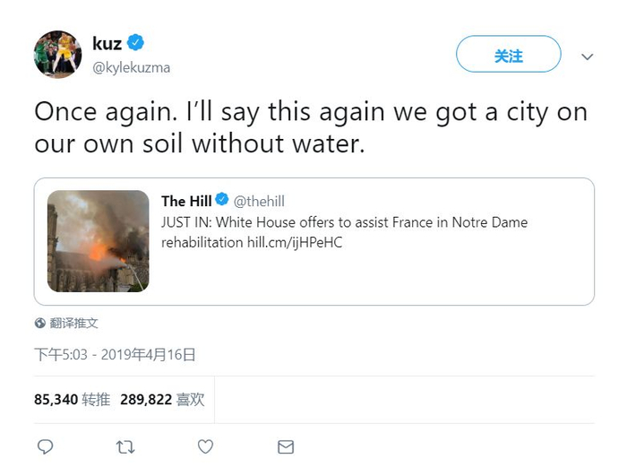This screenshot has width=627, height=476.
Task: Click 翻译推文 to translate tweet
Action: tap(74, 323)
